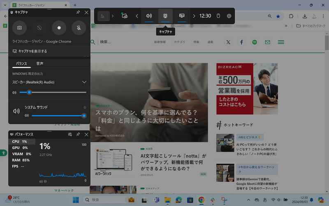Screen dimensions: 329x206
Task: Switch to the 音声 tab
Action: tap(40, 63)
